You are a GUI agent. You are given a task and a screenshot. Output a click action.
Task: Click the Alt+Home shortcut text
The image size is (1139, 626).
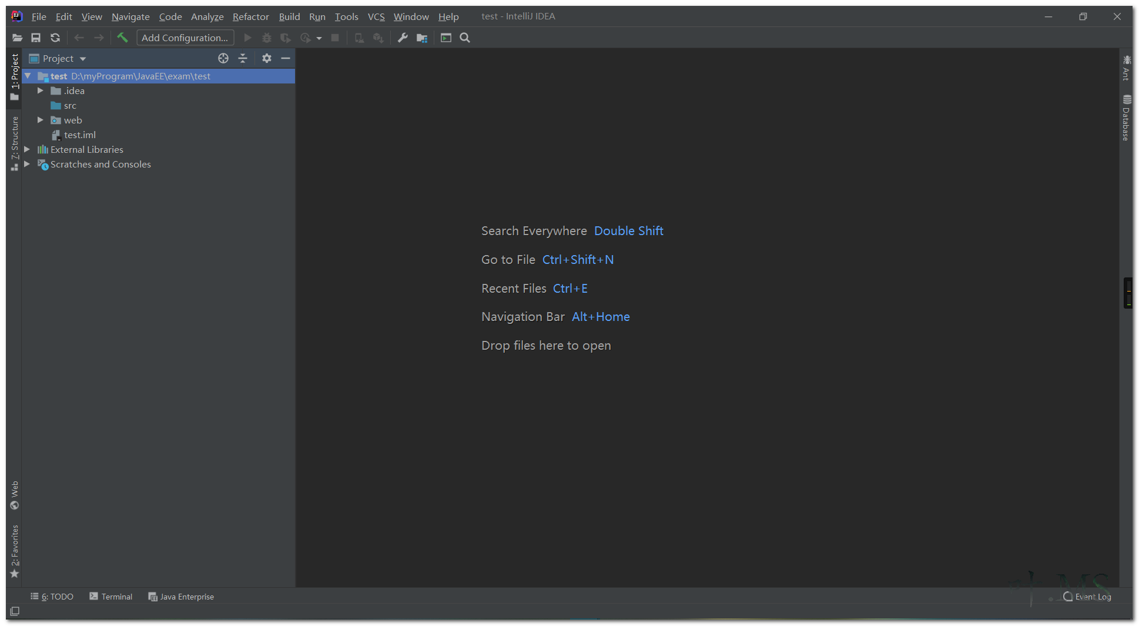tap(601, 317)
